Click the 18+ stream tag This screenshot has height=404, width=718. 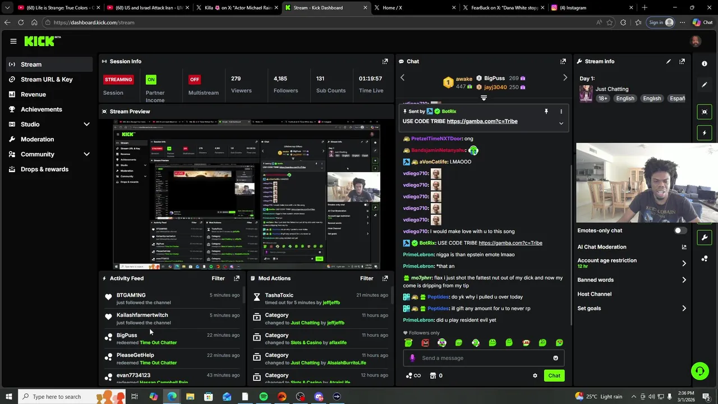pos(602,98)
